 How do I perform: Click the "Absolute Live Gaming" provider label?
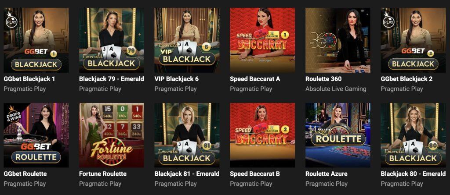336,89
